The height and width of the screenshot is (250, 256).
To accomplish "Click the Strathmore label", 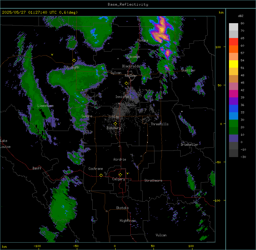I will 153,181.
